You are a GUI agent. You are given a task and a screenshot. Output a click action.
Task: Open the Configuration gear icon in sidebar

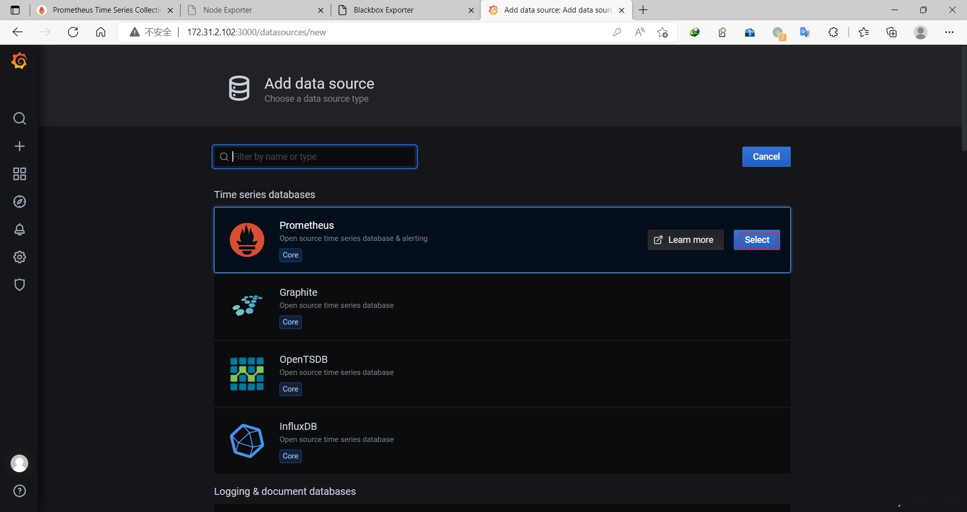tap(20, 257)
